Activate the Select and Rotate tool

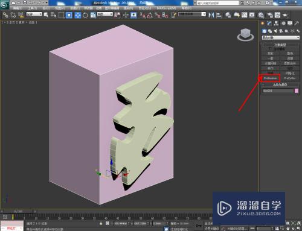(85, 15)
